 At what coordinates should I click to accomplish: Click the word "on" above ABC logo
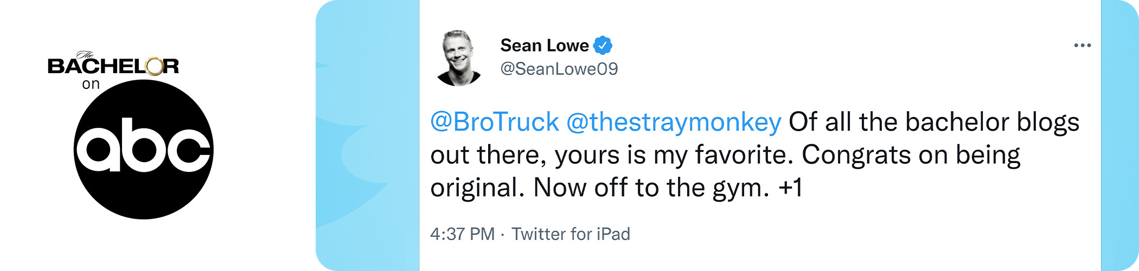click(91, 85)
